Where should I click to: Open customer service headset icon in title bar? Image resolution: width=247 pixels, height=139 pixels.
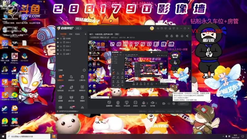[158, 28]
